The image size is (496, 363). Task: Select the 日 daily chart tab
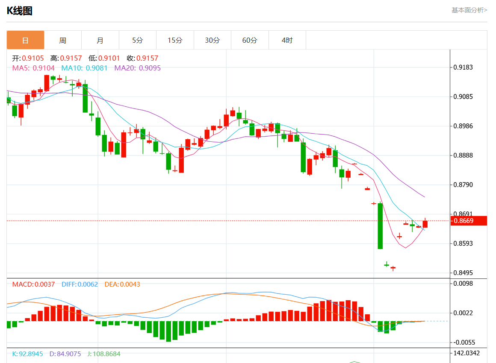point(25,40)
